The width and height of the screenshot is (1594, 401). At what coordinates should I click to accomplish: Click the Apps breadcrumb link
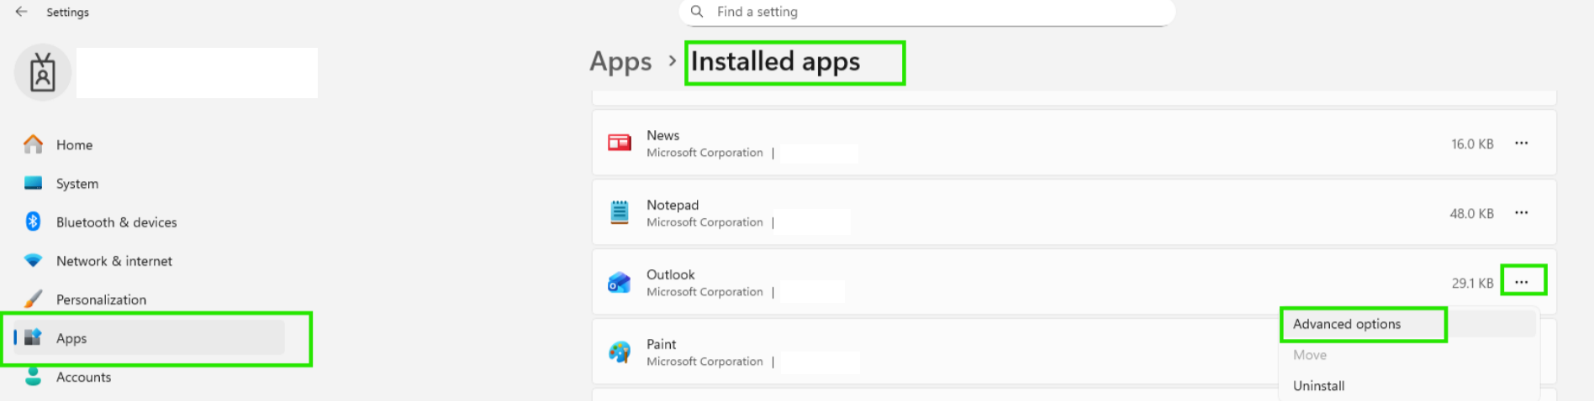(x=620, y=62)
